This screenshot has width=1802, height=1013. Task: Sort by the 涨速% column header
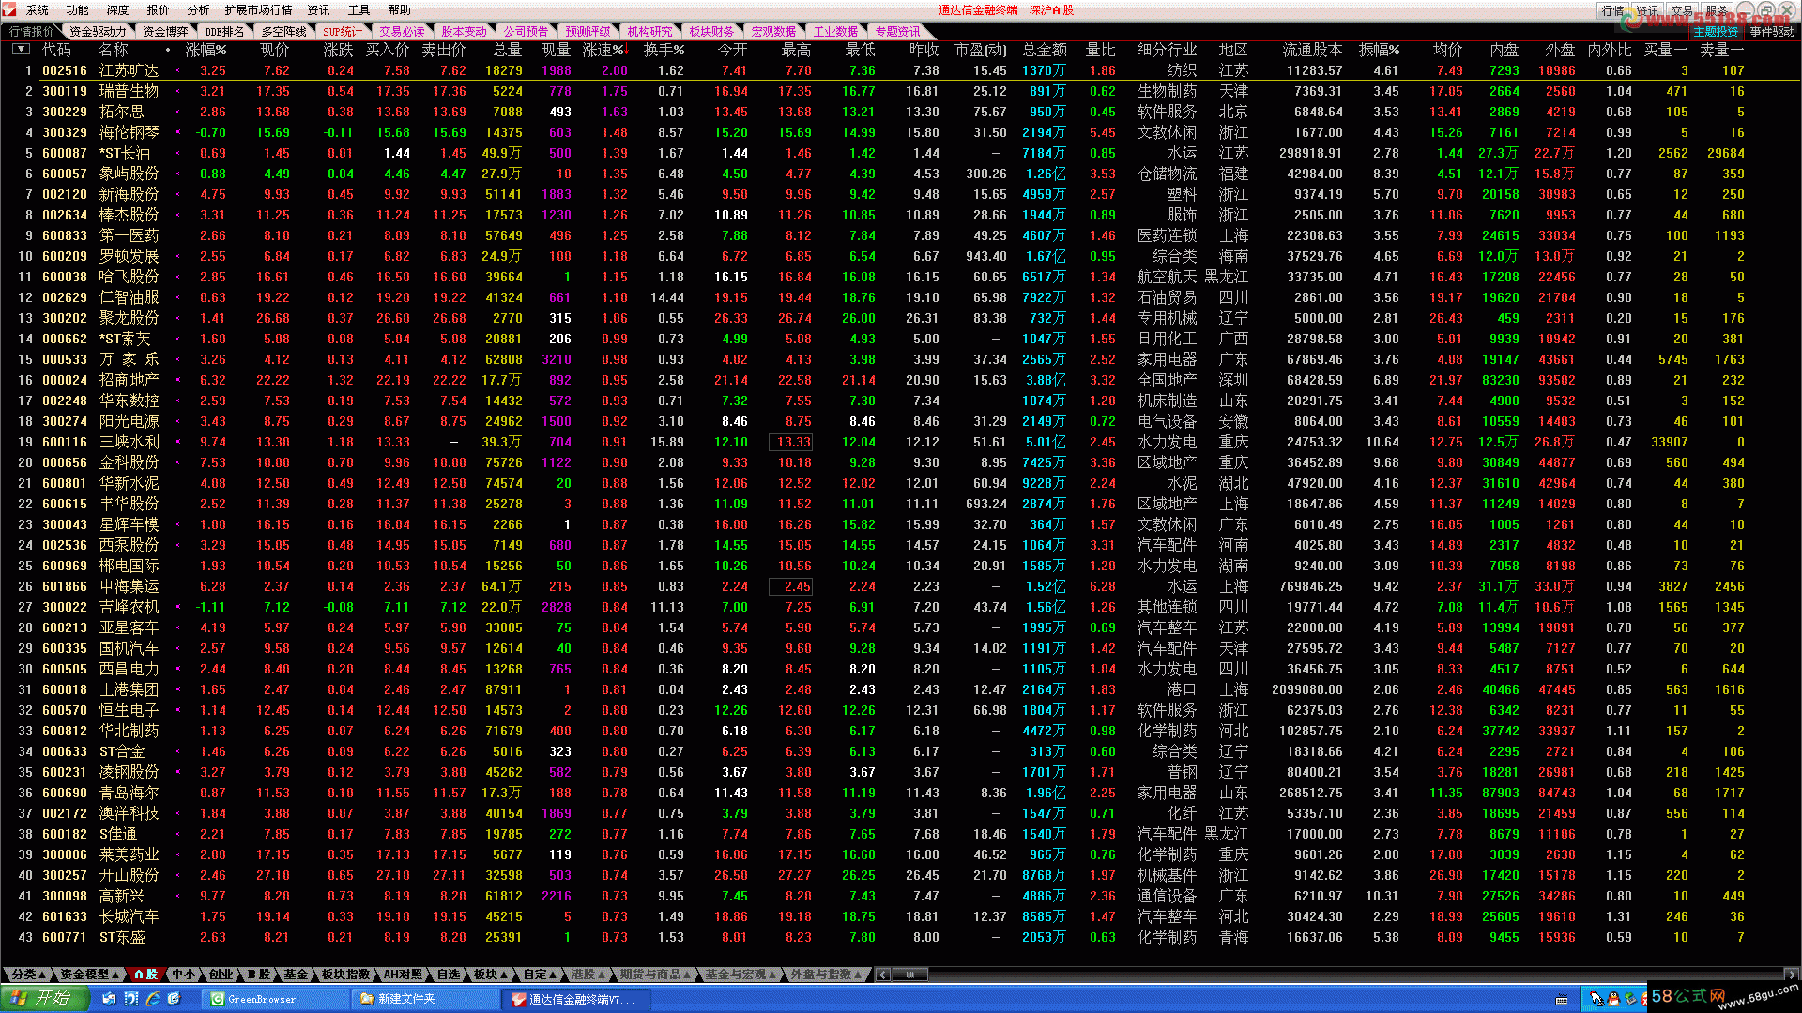pyautogui.click(x=605, y=50)
